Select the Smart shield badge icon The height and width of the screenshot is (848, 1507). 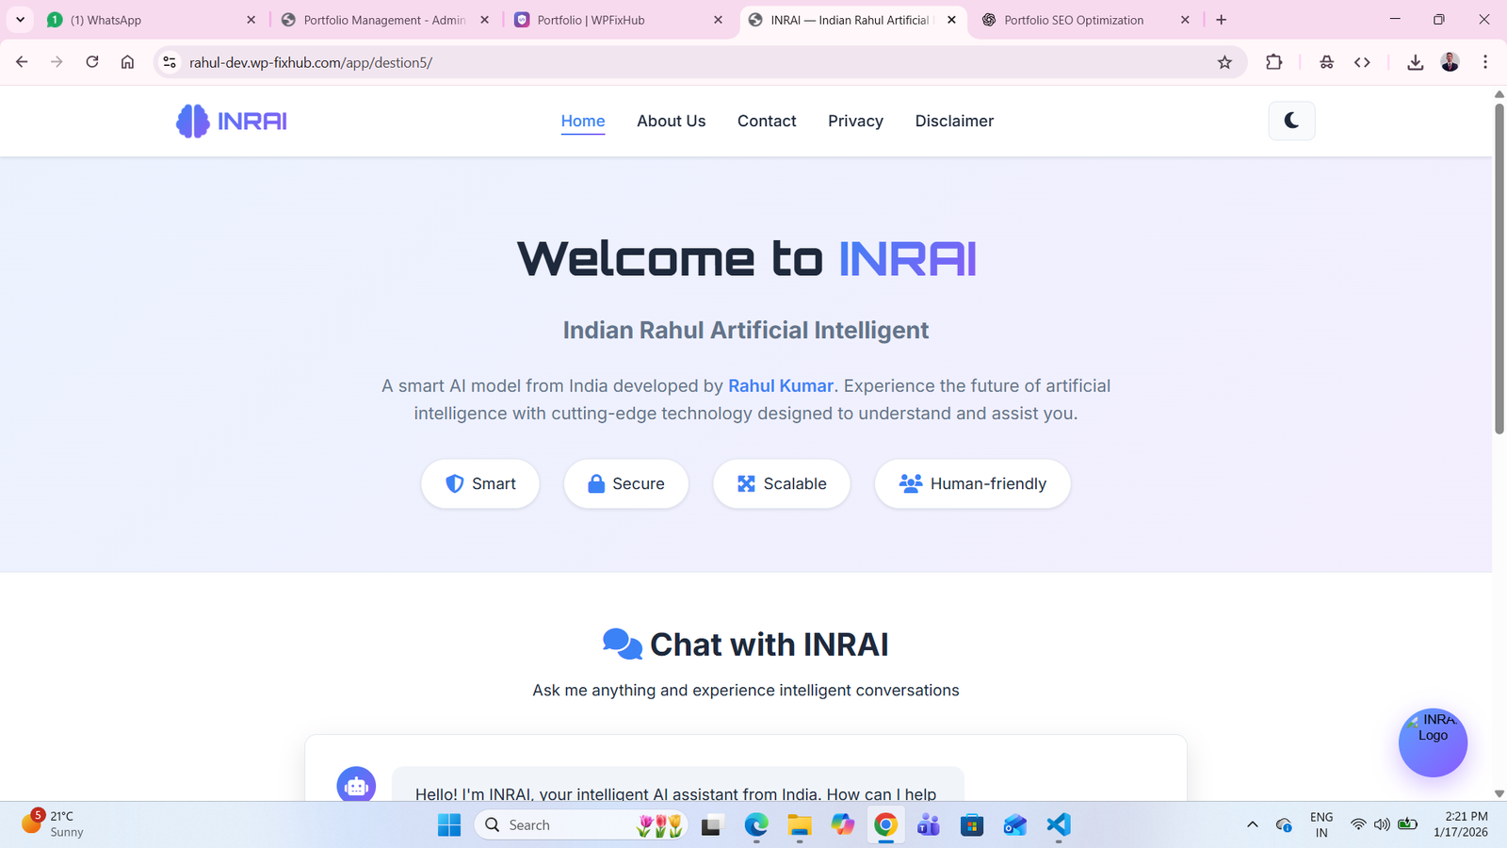click(x=454, y=483)
